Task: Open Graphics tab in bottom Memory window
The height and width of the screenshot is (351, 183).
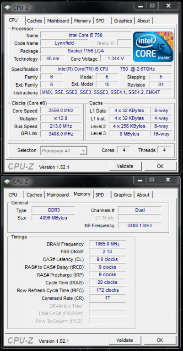Action: click(x=123, y=195)
